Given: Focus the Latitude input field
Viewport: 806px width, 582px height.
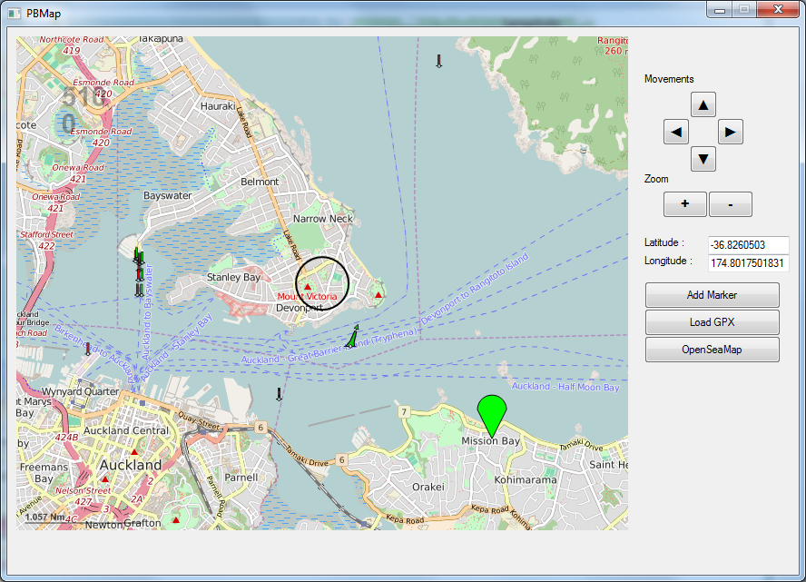Looking at the screenshot, I should tap(748, 245).
